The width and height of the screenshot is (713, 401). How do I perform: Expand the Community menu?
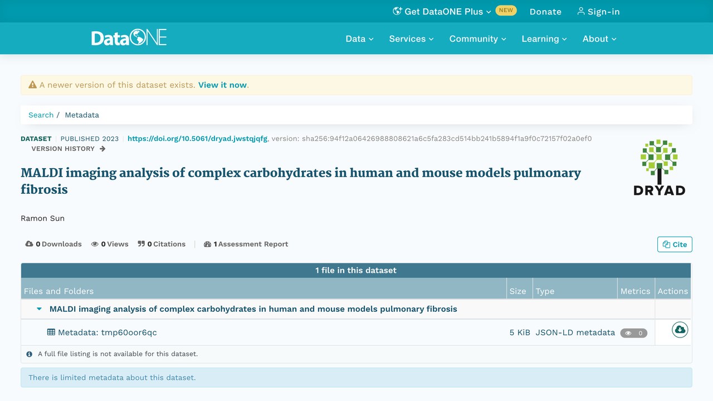477,38
